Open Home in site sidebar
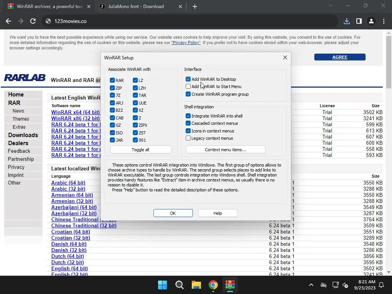 click(x=16, y=95)
